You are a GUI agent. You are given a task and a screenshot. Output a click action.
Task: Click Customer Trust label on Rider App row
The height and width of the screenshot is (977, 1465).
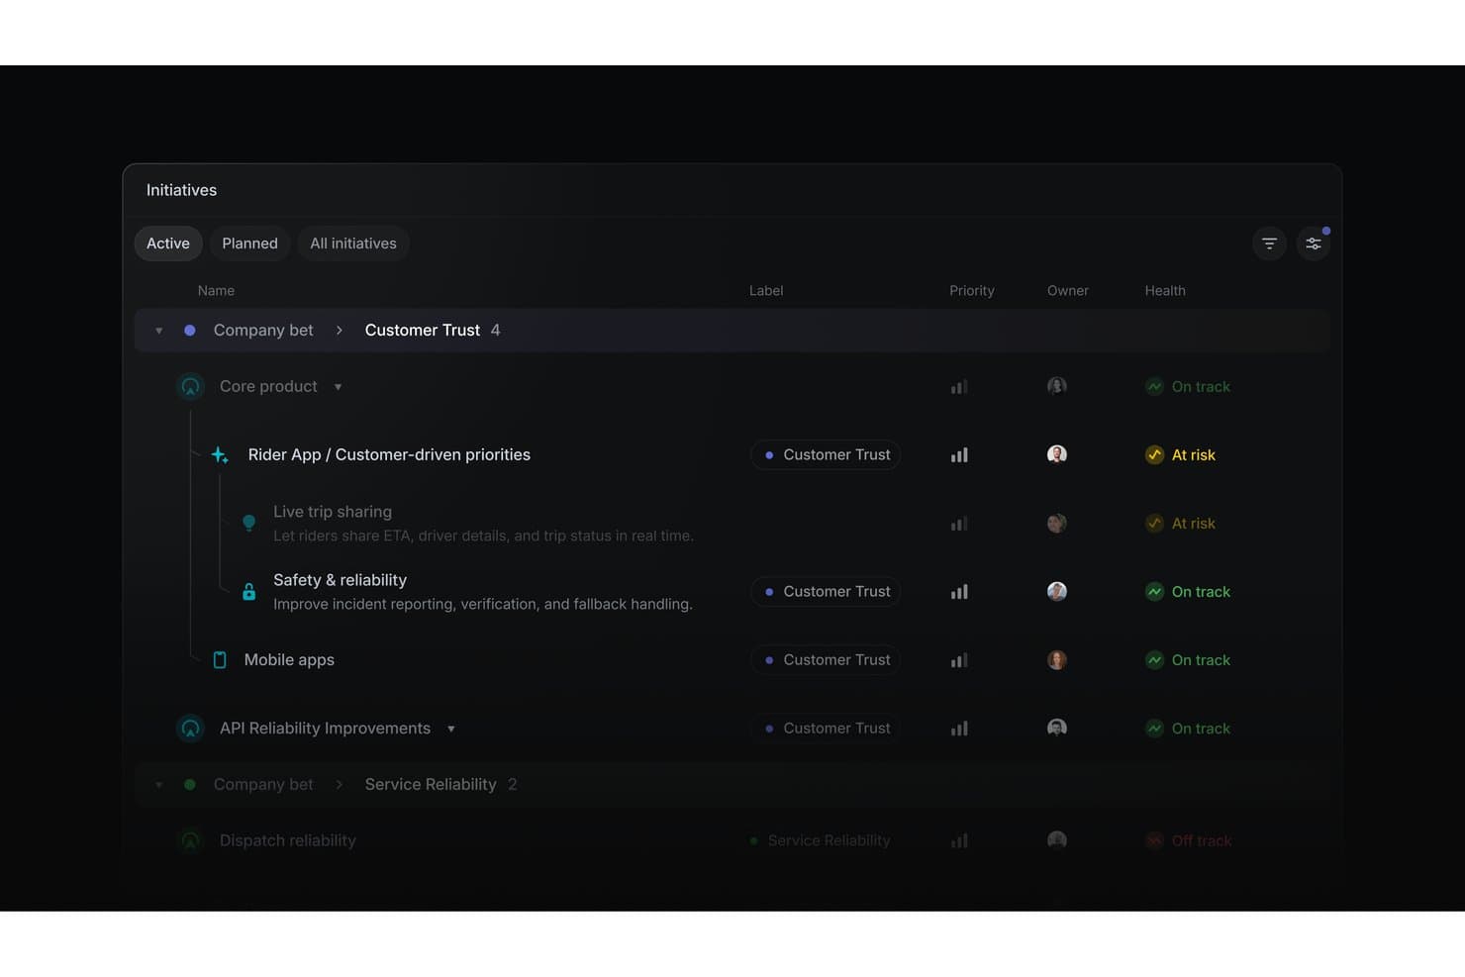pos(826,455)
